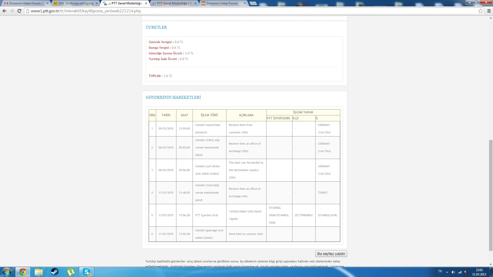Open Steam from the taskbar
The width and height of the screenshot is (493, 277).
click(55, 272)
